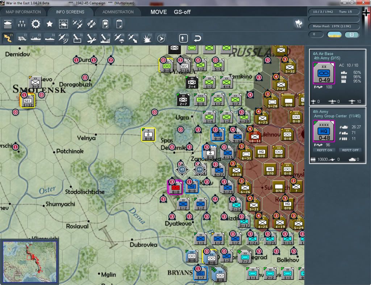Select the yellow-bordered 0=0 airbase unit near Yelnya
This screenshot has height=285, width=371.
pos(148,135)
